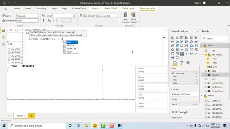Screen dimensions: 230x129
Task: Open the Format paint-roller pane
Action: coord(181,63)
